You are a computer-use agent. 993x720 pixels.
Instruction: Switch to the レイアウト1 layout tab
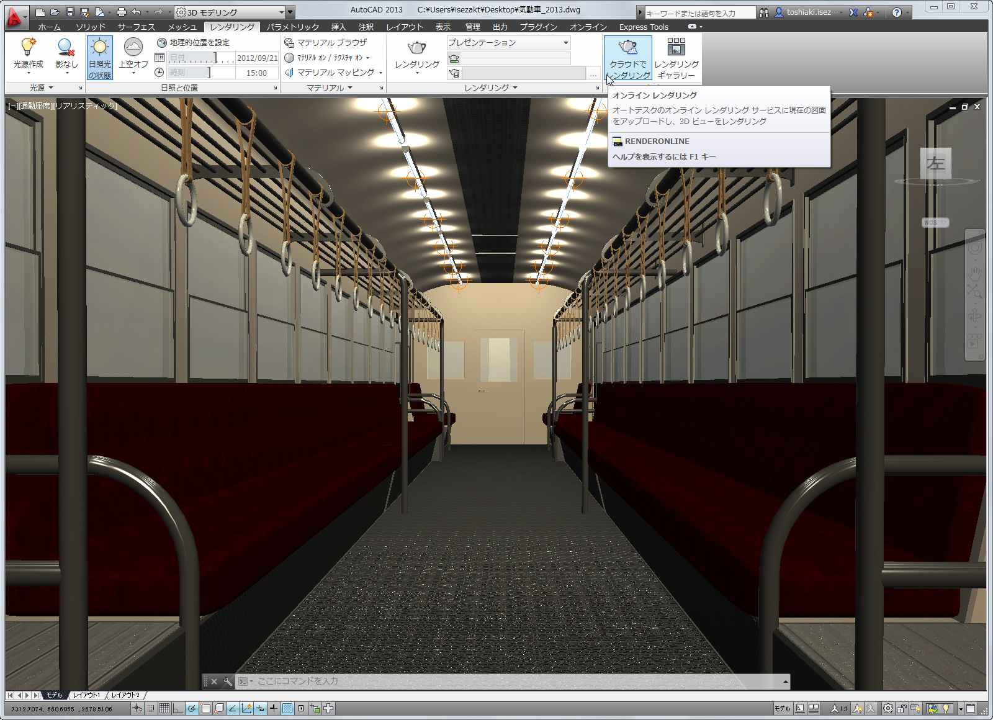point(86,695)
